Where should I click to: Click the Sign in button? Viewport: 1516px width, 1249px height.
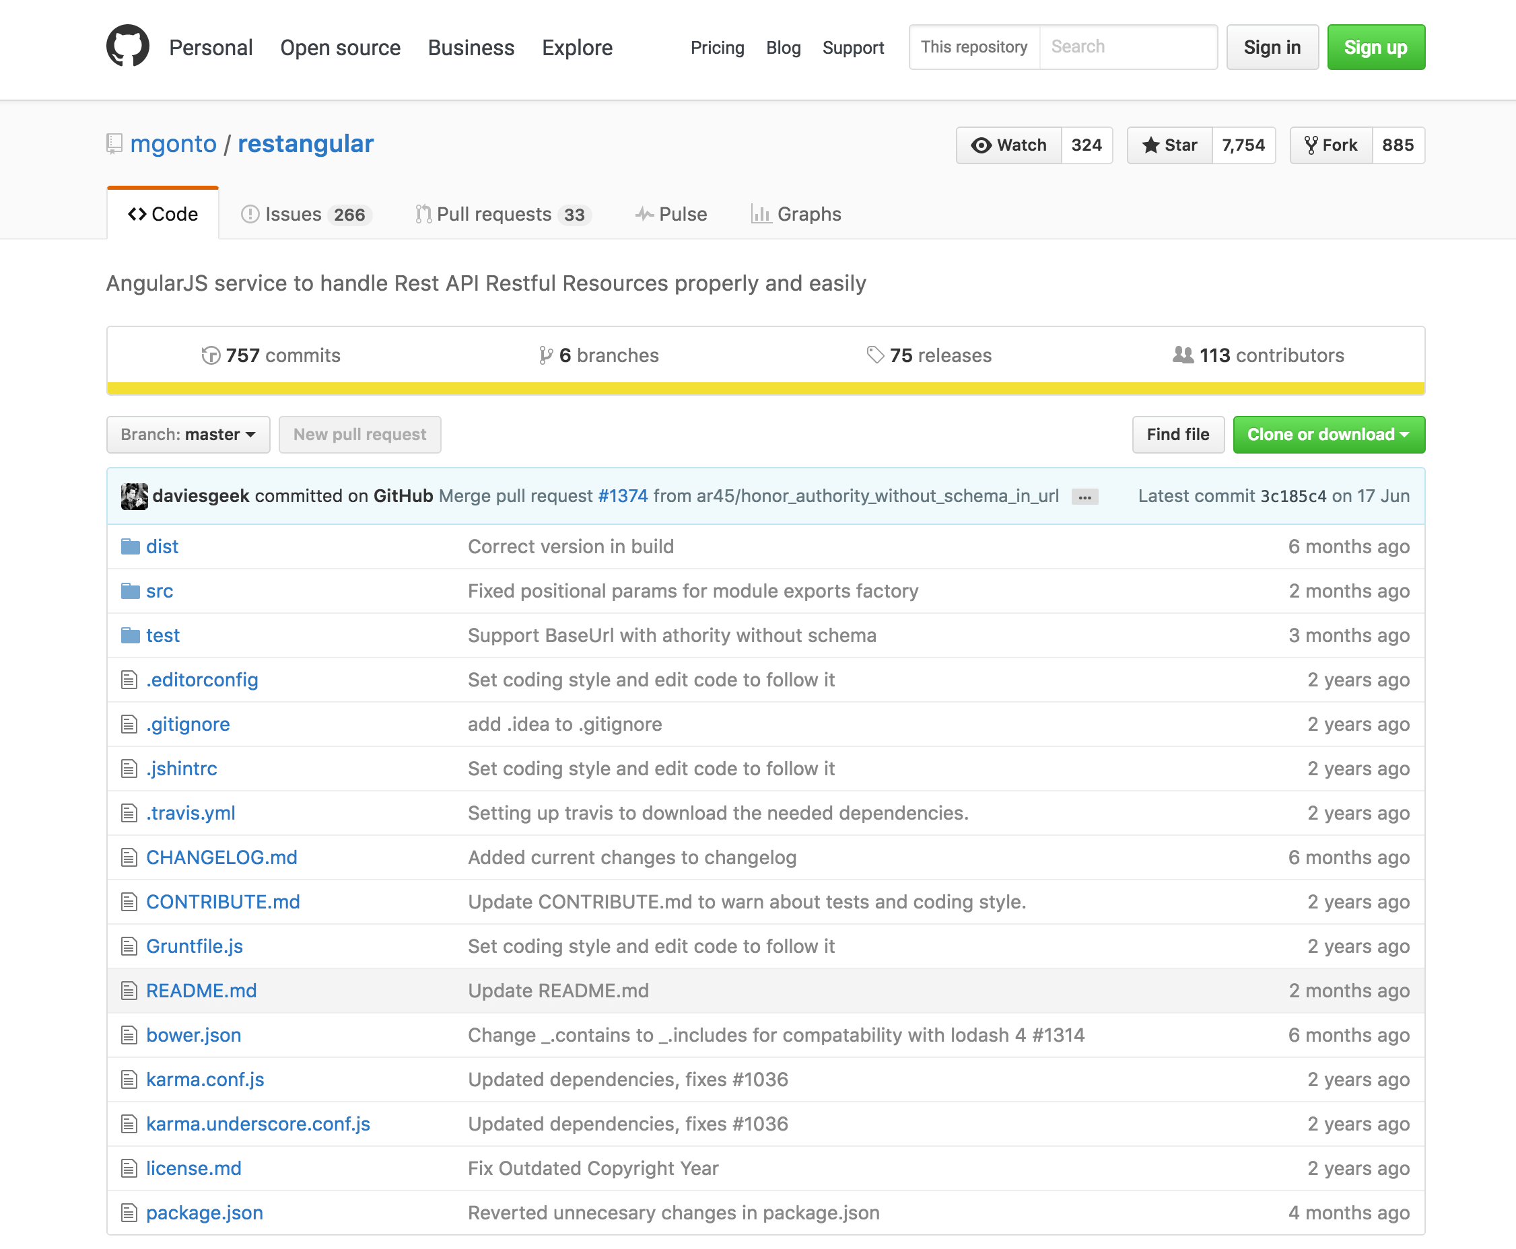click(1272, 48)
